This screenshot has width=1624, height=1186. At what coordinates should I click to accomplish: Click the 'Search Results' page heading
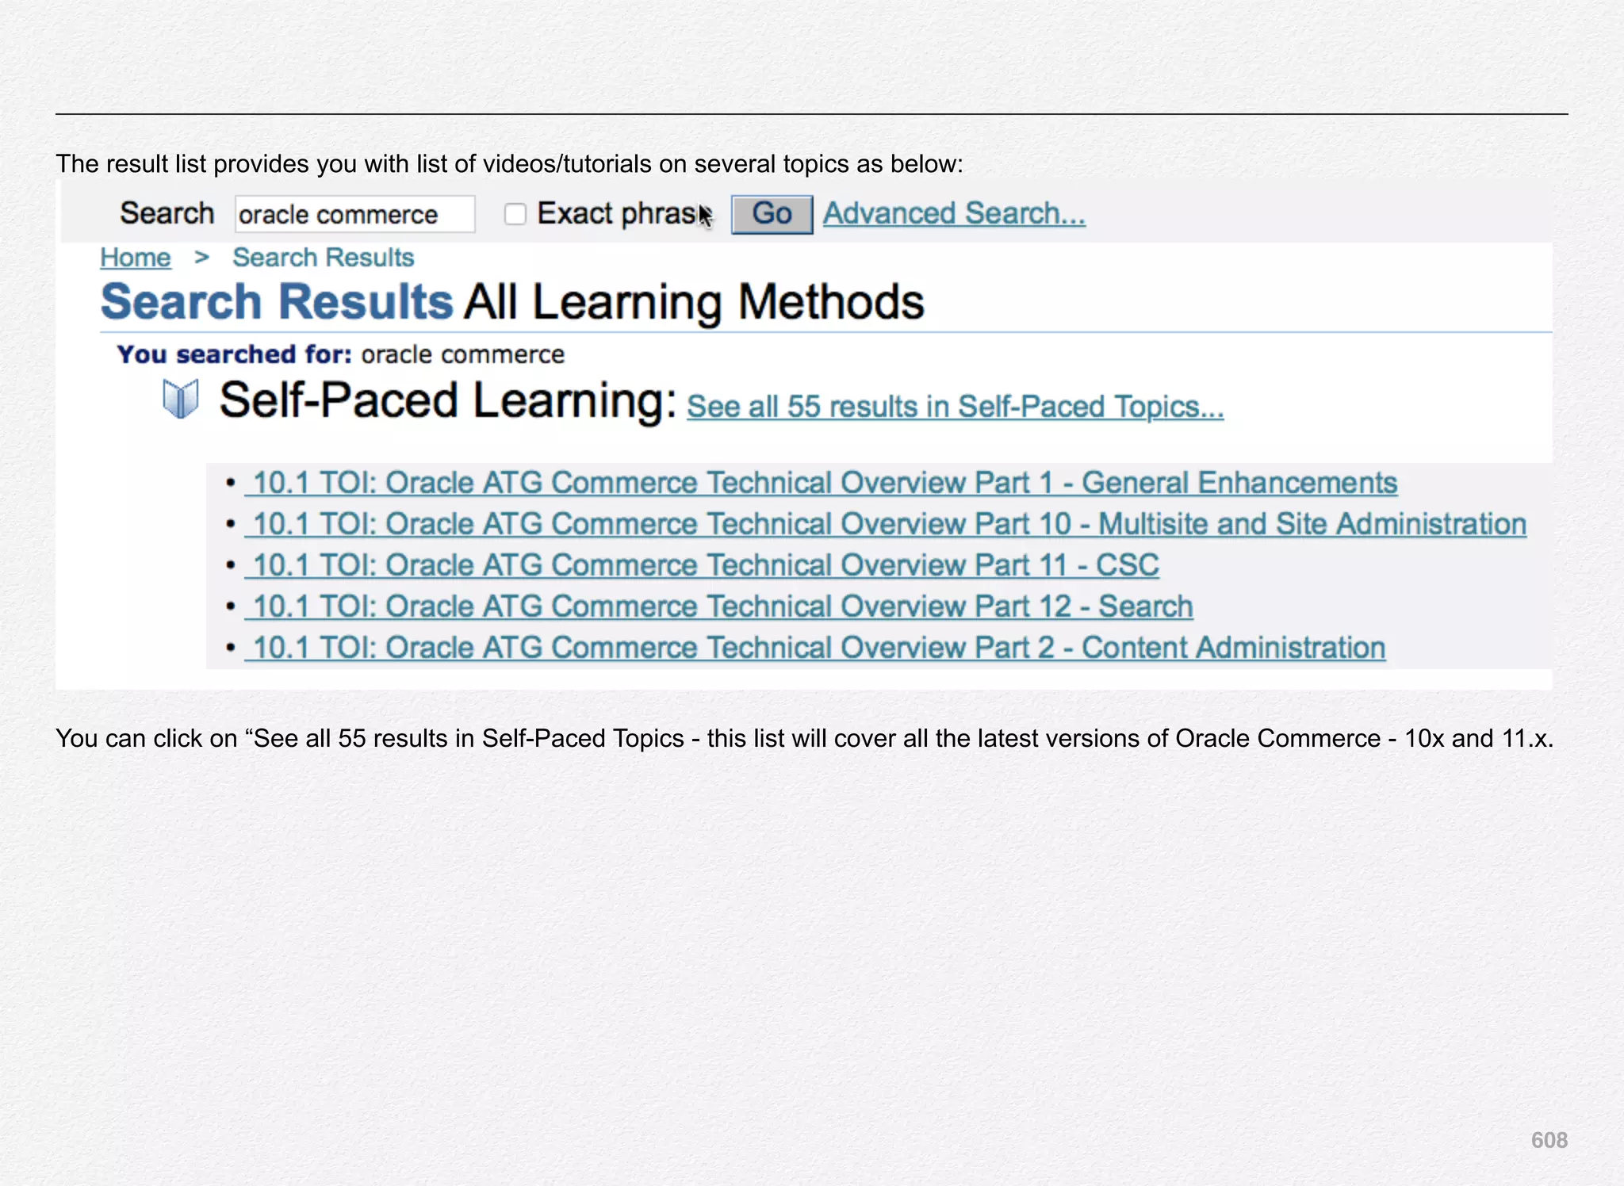tap(277, 302)
